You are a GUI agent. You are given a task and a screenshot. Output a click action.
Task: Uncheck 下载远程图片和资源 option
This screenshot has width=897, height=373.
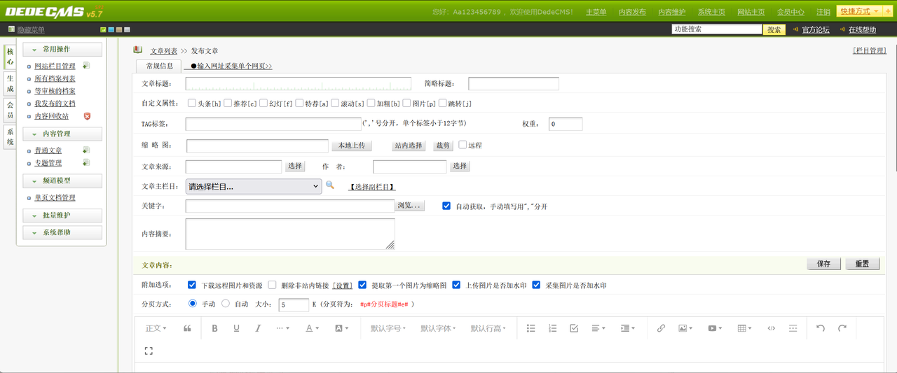[x=192, y=285]
